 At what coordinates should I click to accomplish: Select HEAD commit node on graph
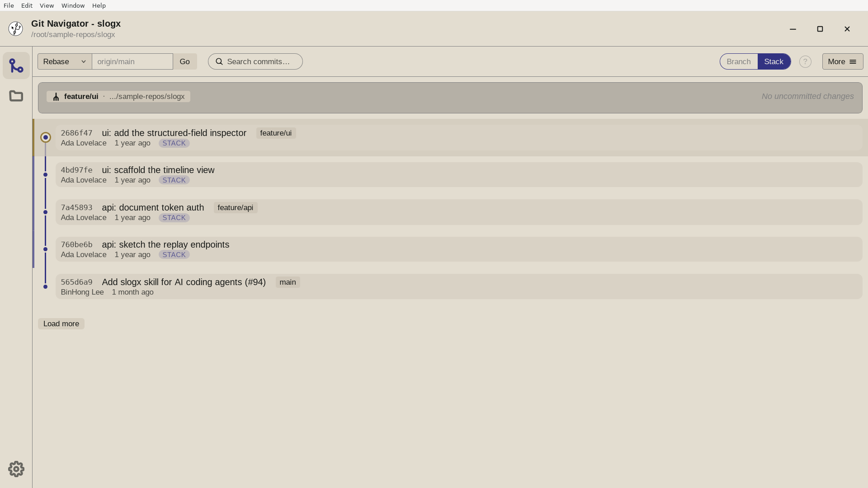tap(45, 137)
